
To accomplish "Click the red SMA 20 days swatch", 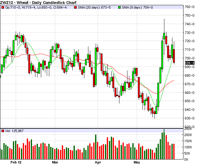I will (75, 7).
